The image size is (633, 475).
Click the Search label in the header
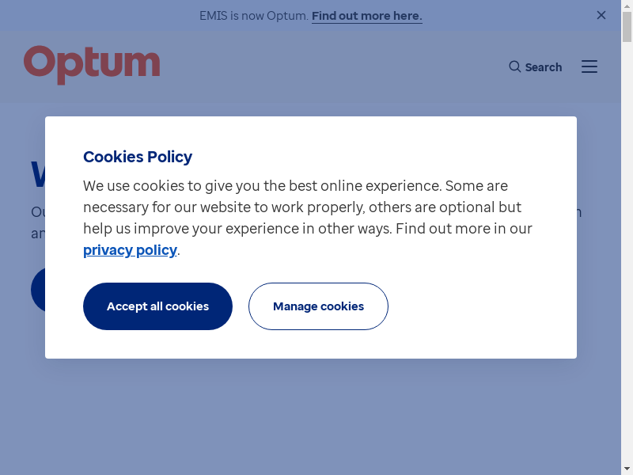pyautogui.click(x=544, y=67)
